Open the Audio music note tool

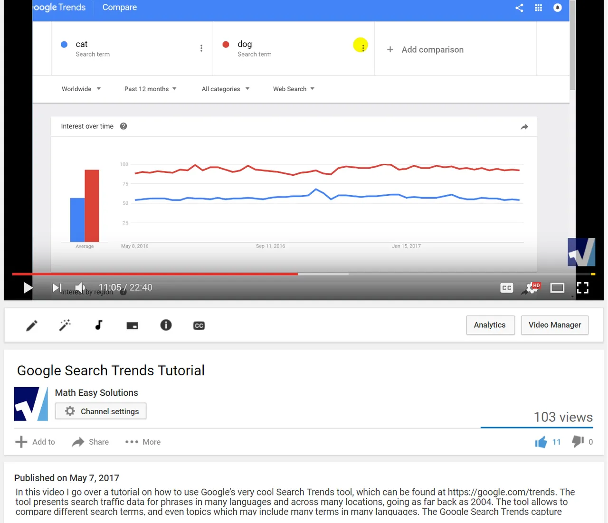[99, 325]
